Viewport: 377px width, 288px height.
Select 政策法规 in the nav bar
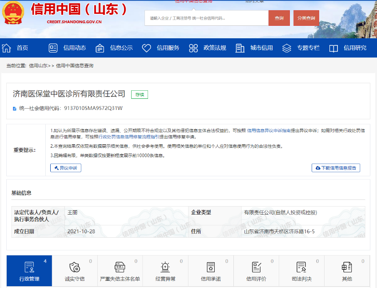click(x=215, y=48)
